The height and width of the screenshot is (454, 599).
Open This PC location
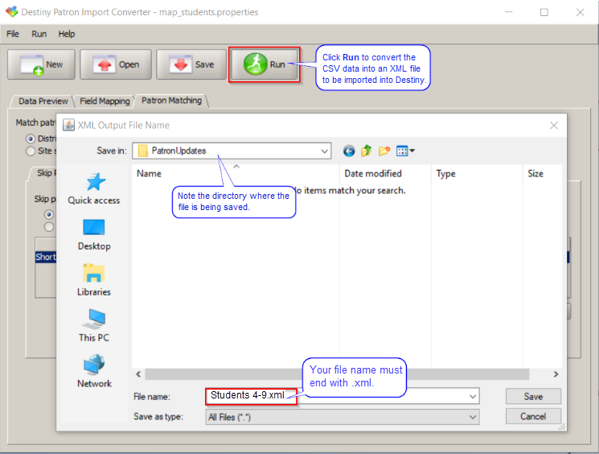(94, 325)
